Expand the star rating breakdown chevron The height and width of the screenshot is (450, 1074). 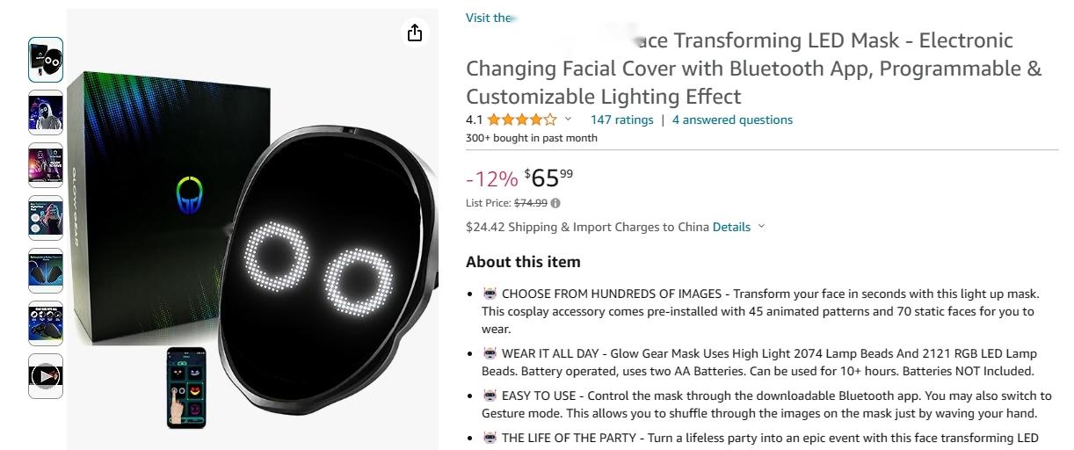(x=568, y=120)
